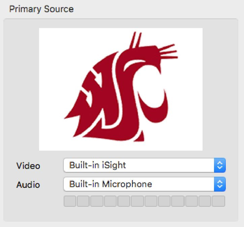The image size is (244, 227).
Task: Click the last audio level meter segment
Action: click(x=218, y=201)
